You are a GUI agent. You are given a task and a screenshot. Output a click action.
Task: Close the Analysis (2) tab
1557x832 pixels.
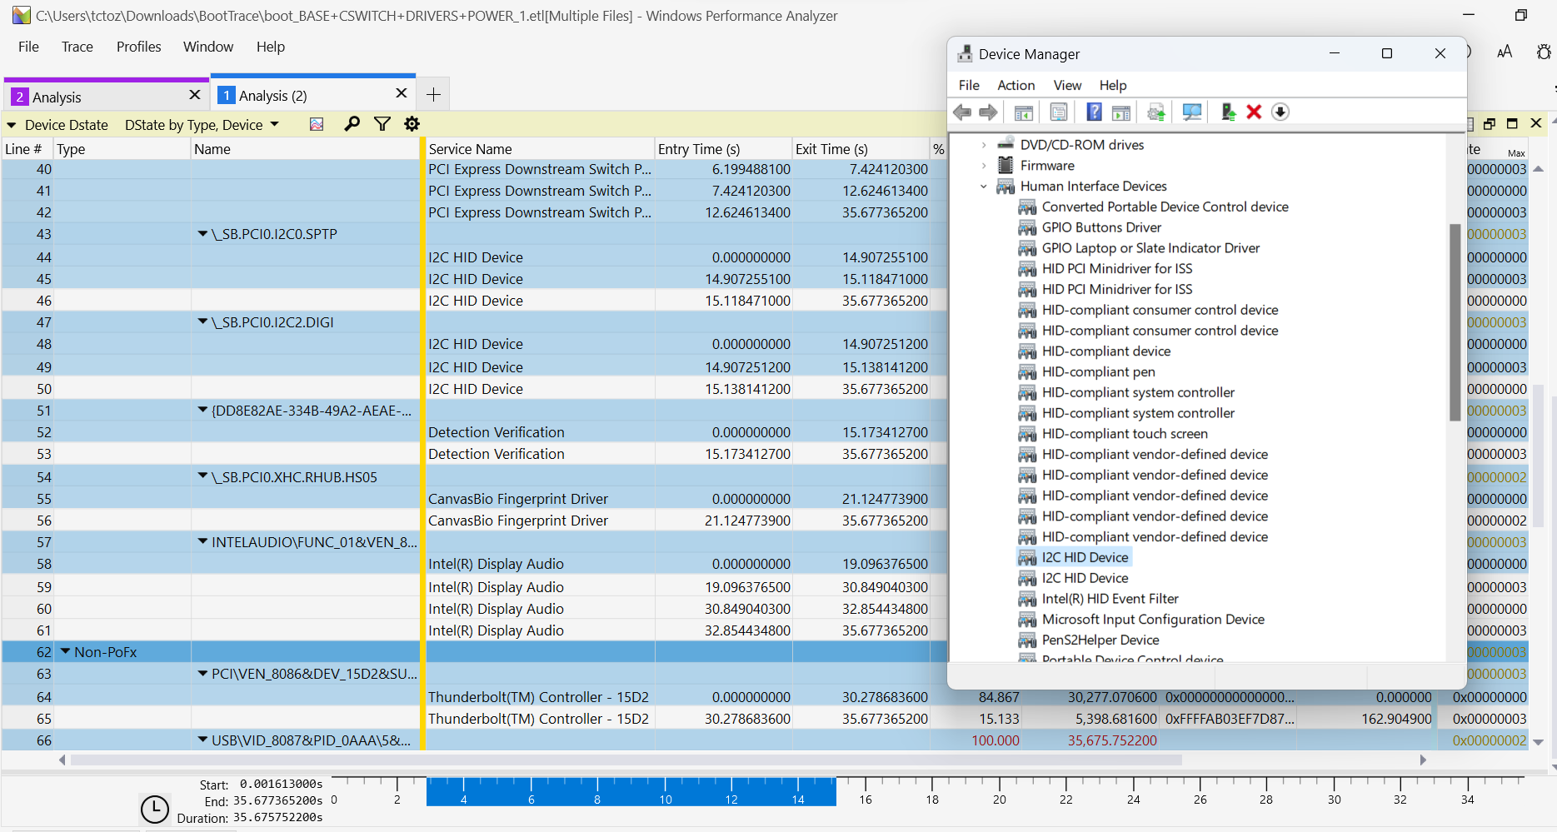402,93
